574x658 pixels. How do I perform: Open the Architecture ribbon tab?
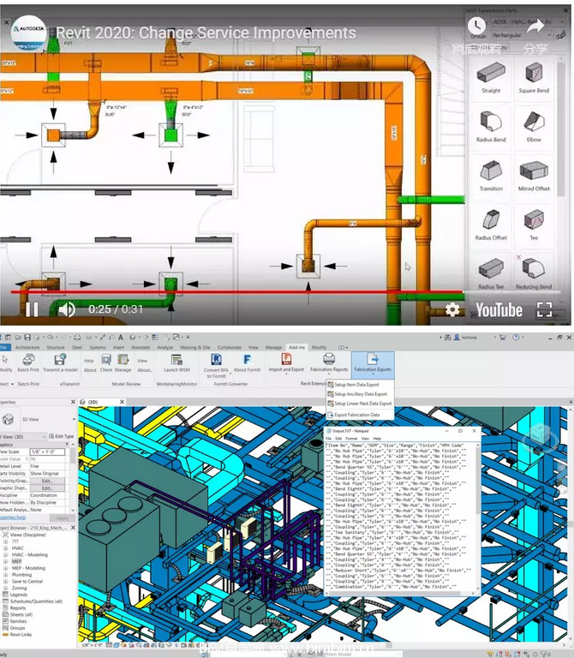pos(27,348)
